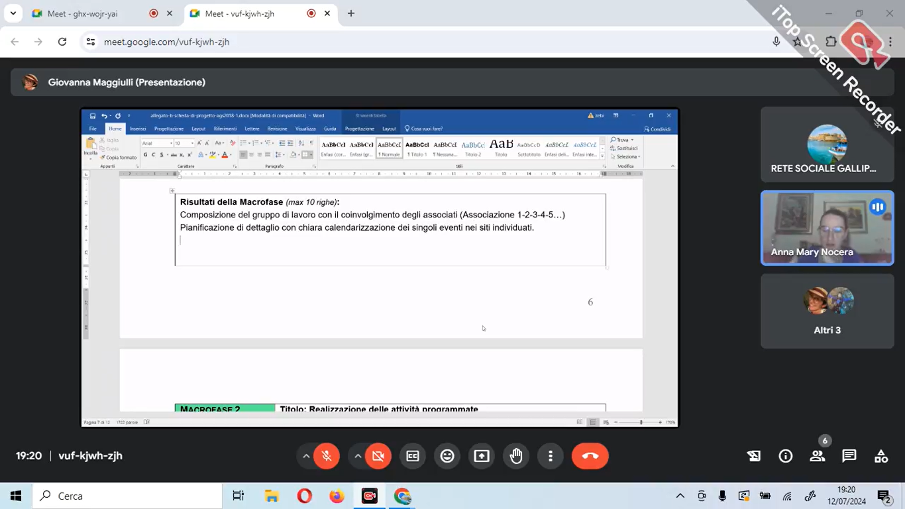This screenshot has height=509, width=905.
Task: Open Chrome's tab search chevron
Action: [x=13, y=13]
